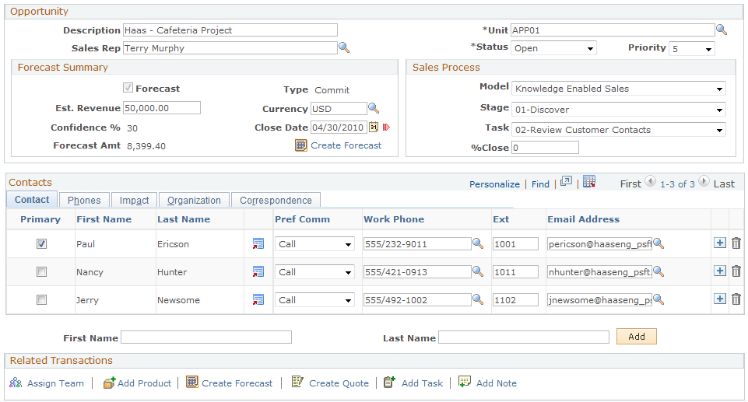Image resolution: width=748 pixels, height=402 pixels.
Task: Open Pref Comm dropdown for Paul
Action: [x=314, y=244]
